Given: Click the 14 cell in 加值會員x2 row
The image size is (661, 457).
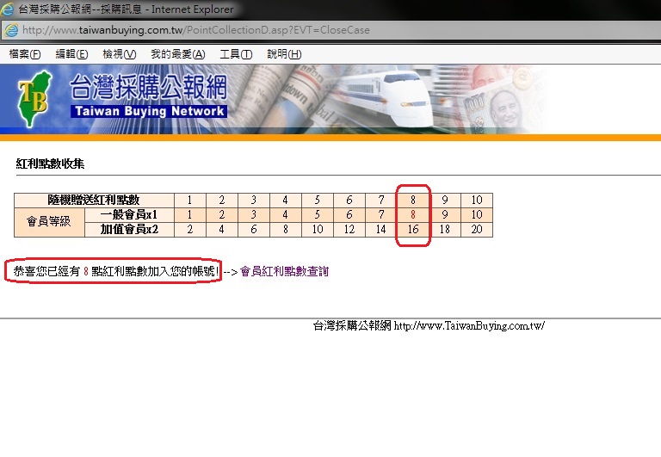Looking at the screenshot, I should (x=381, y=230).
